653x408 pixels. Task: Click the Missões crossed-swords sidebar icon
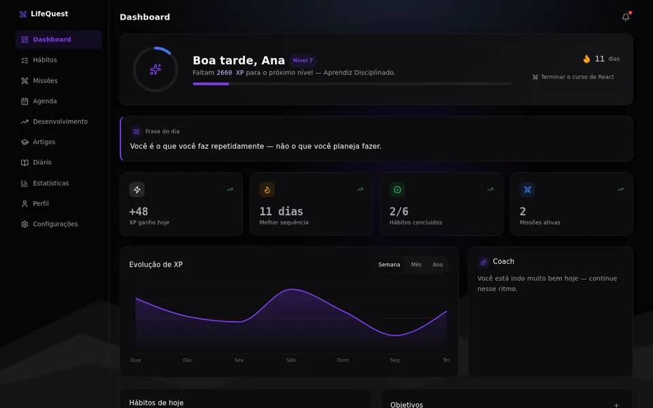pyautogui.click(x=24, y=81)
